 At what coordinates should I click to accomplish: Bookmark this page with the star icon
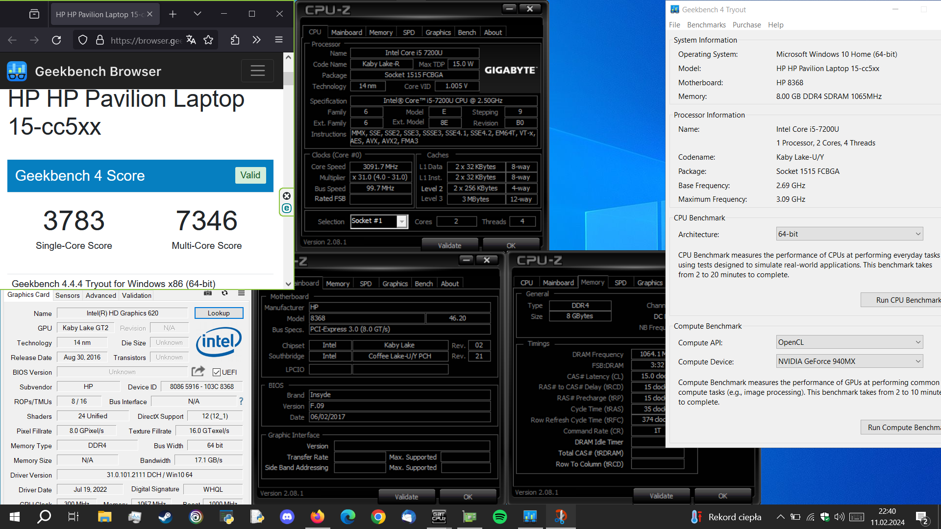click(x=208, y=40)
